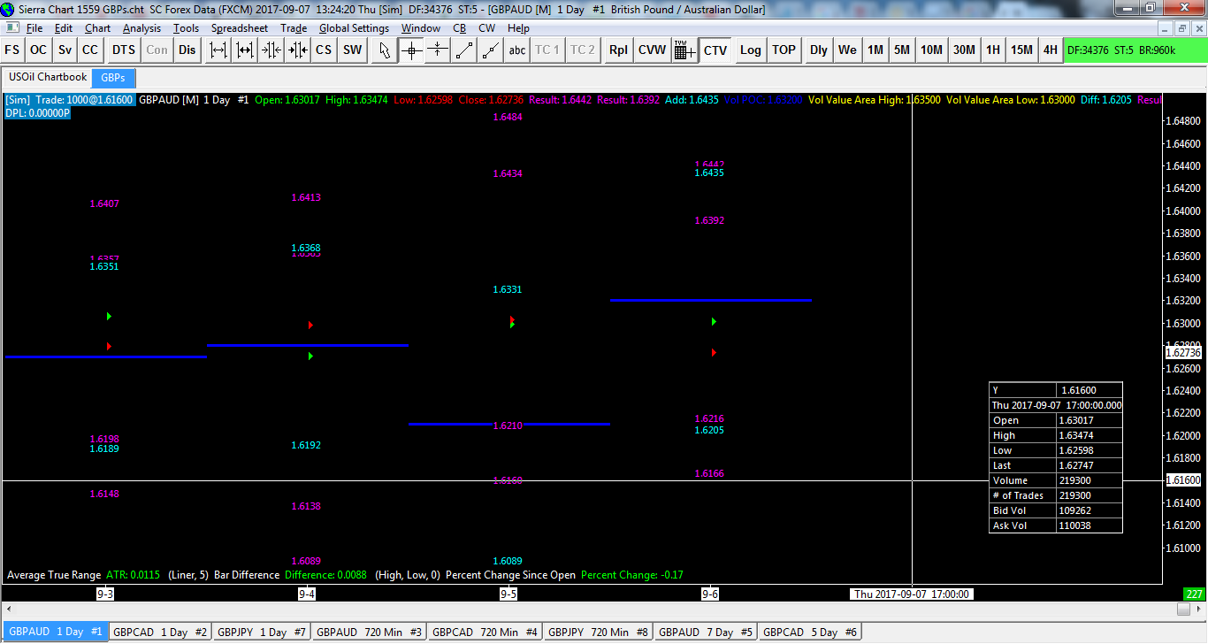Select the GBPs chartbook tab
1208x644 pixels.
[113, 77]
